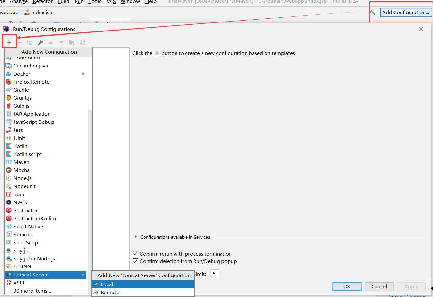Image resolution: width=433 pixels, height=297 pixels.
Task: Open the Build menu
Action: click(64, 2)
